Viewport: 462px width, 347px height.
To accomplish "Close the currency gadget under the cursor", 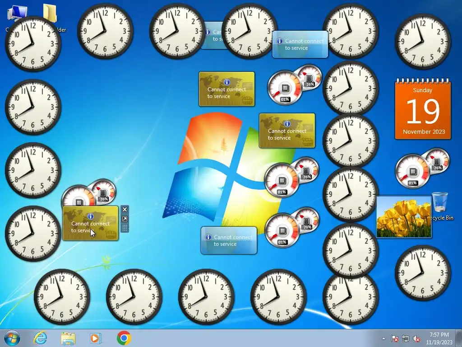I will [x=125, y=209].
